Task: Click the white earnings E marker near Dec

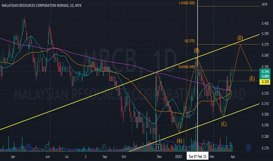Action: tap(158, 148)
